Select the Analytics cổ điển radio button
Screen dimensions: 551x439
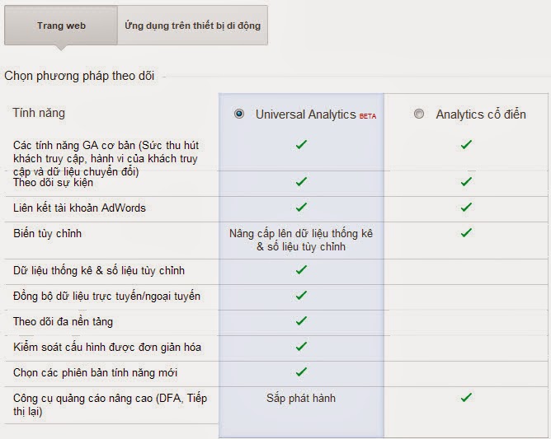click(419, 114)
